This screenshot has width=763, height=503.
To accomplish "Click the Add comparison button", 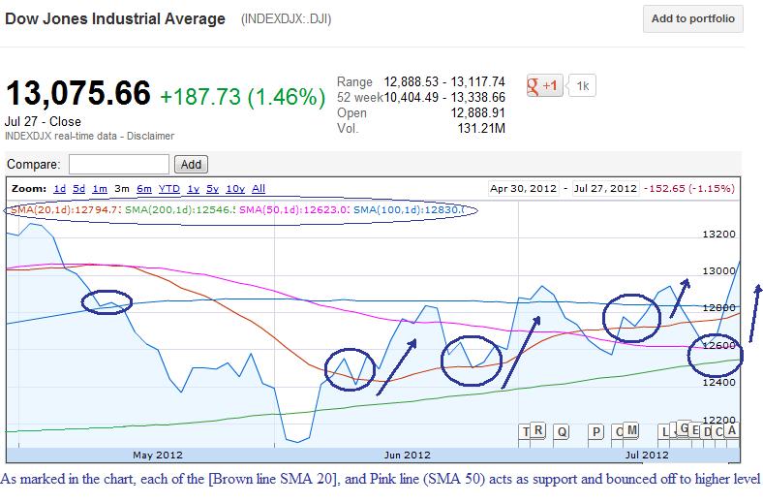I will coord(192,165).
